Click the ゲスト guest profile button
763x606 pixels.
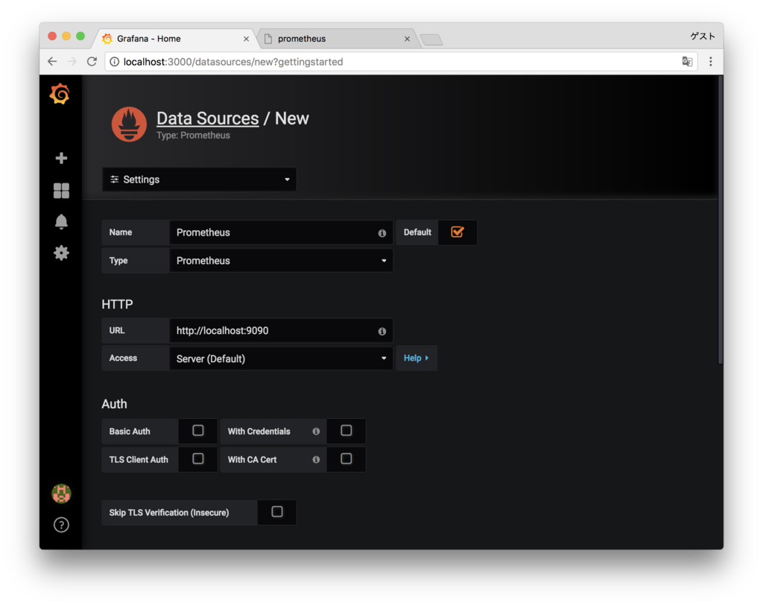(x=702, y=37)
